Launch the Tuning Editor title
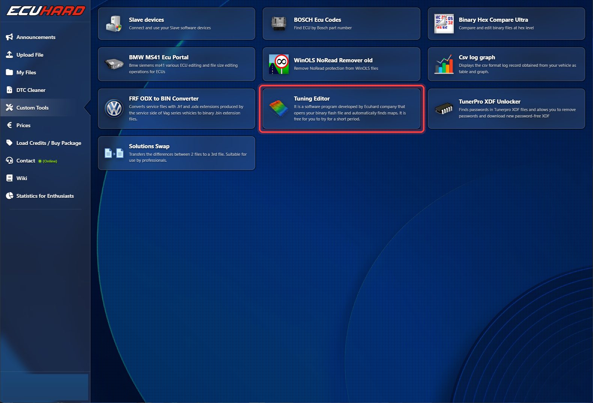Image resolution: width=593 pixels, height=403 pixels. point(312,99)
